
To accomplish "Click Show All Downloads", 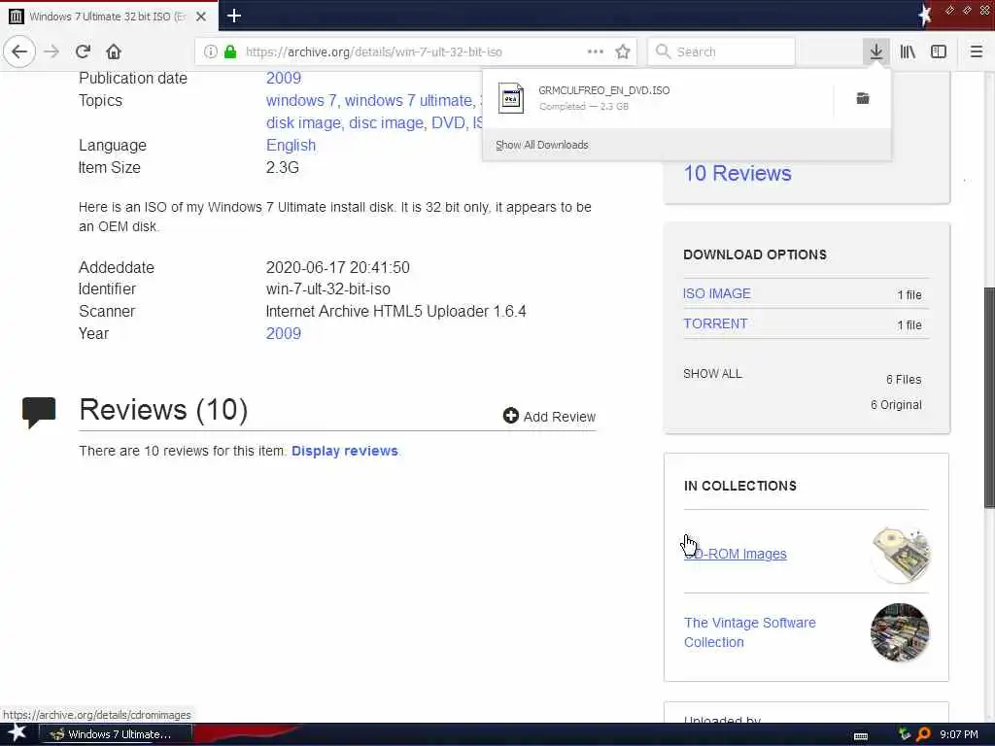I will 542,145.
